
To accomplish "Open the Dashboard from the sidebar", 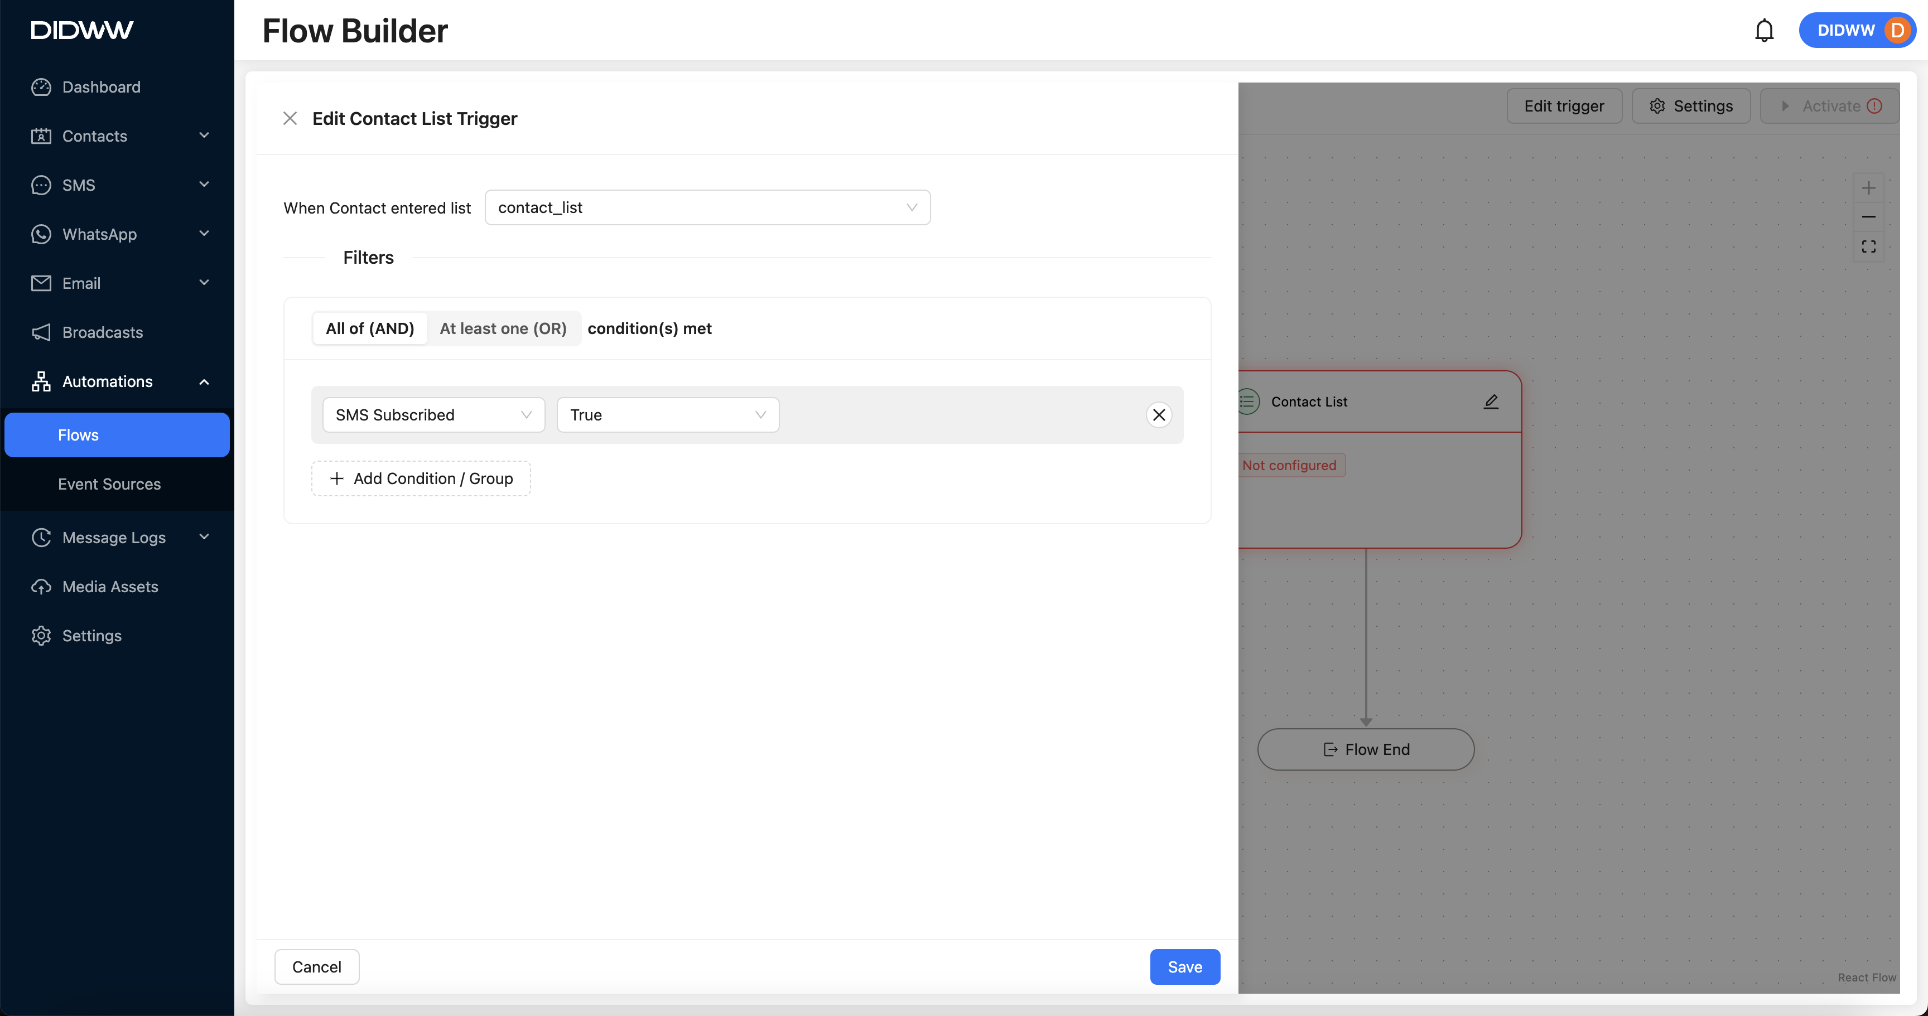I will point(101,87).
